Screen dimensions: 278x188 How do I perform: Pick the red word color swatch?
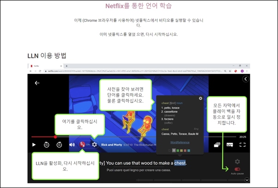coord(185,151)
